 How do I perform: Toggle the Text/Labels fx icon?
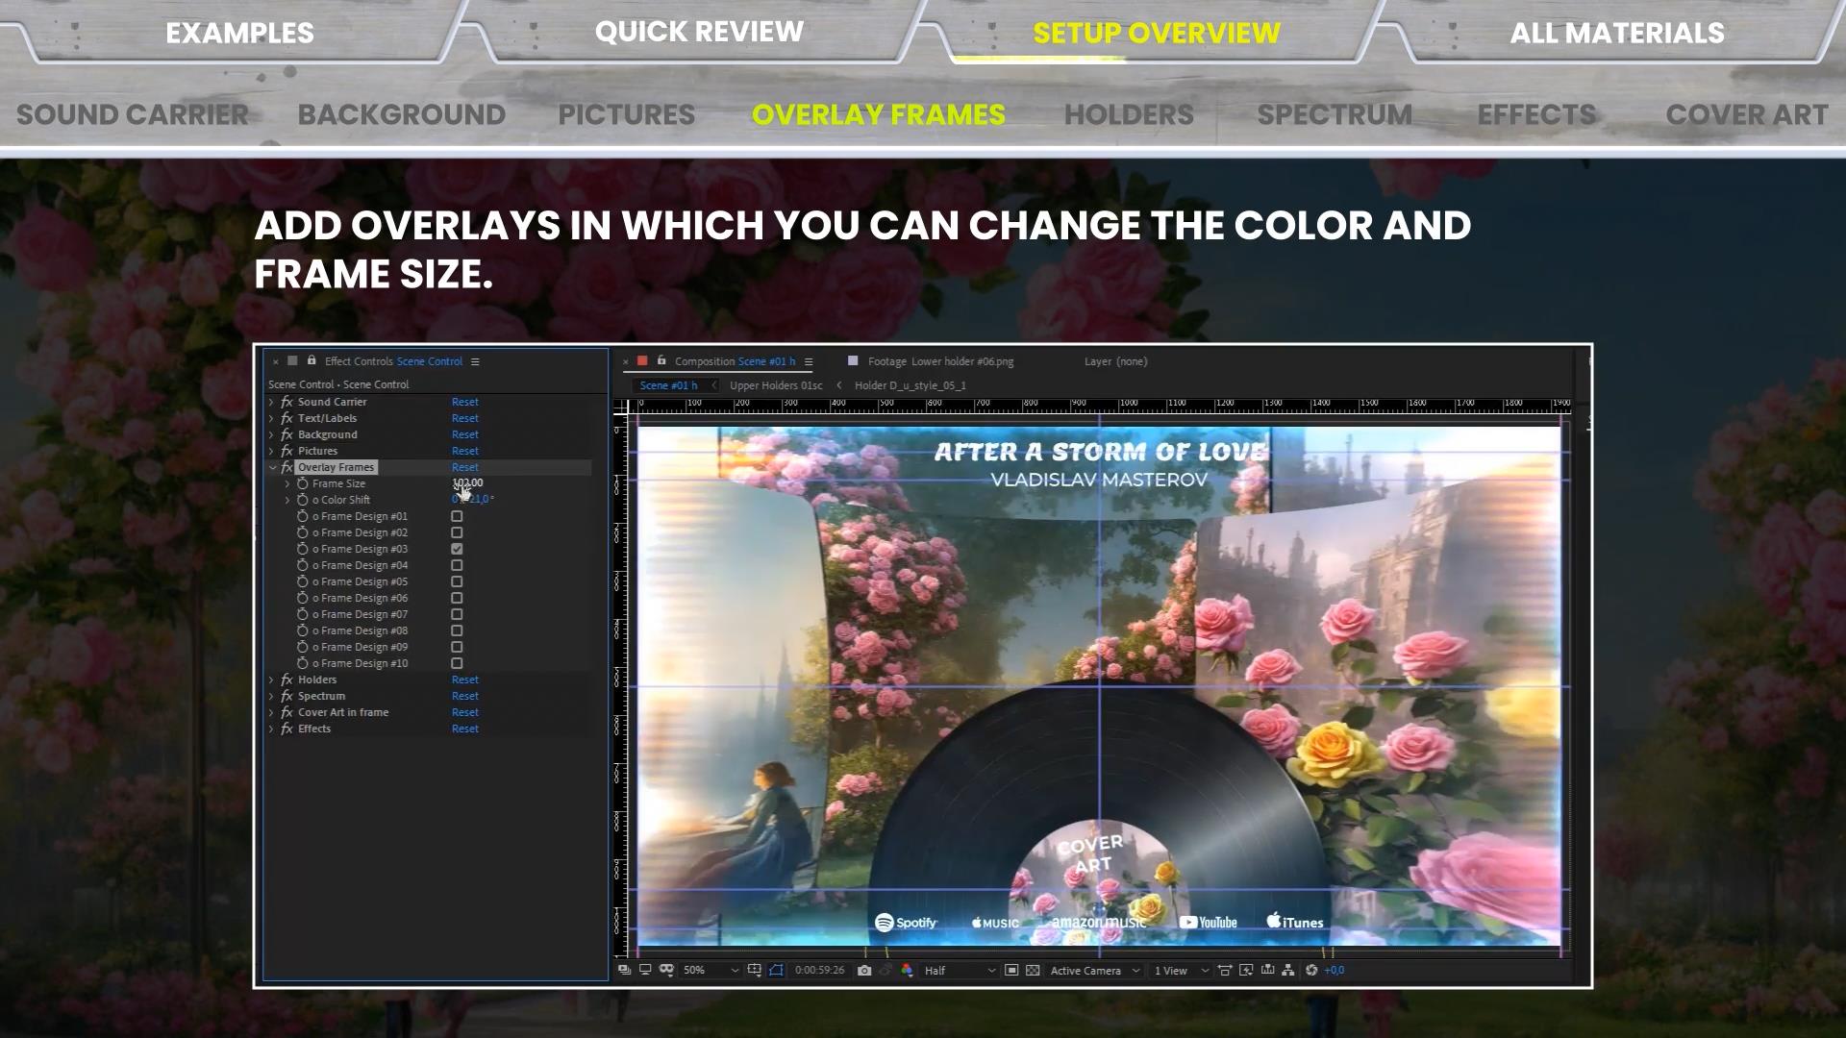pyautogui.click(x=287, y=418)
